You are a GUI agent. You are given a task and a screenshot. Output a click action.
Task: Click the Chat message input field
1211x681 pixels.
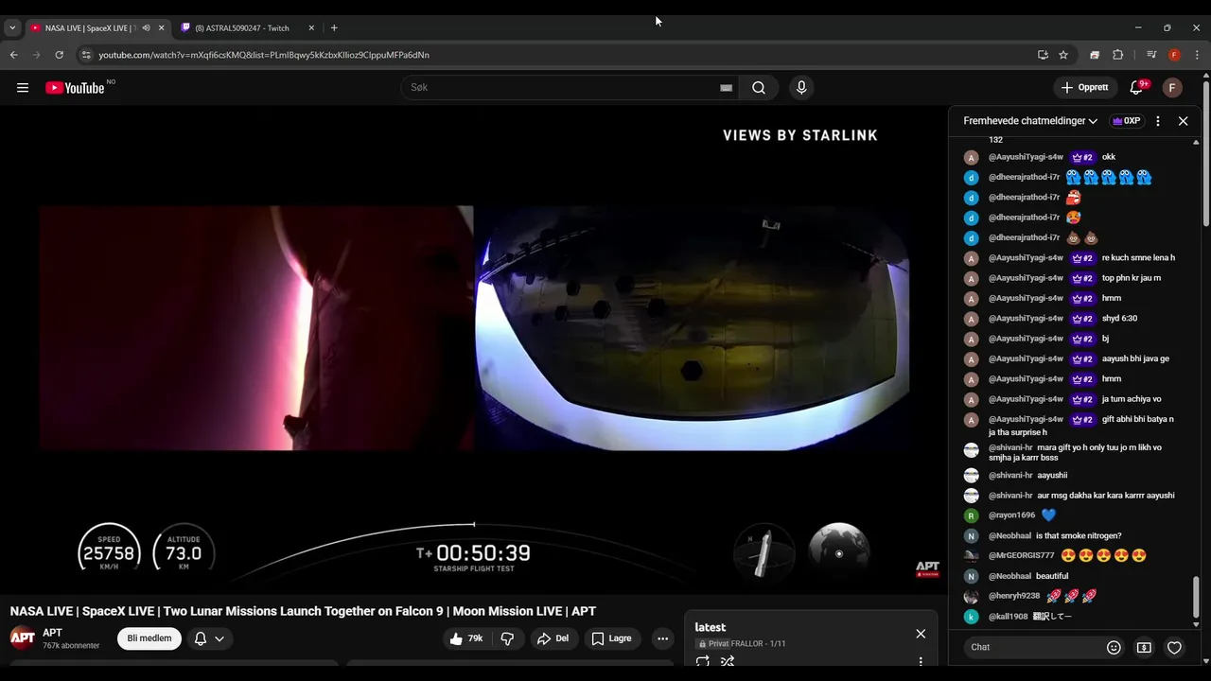point(1033,647)
